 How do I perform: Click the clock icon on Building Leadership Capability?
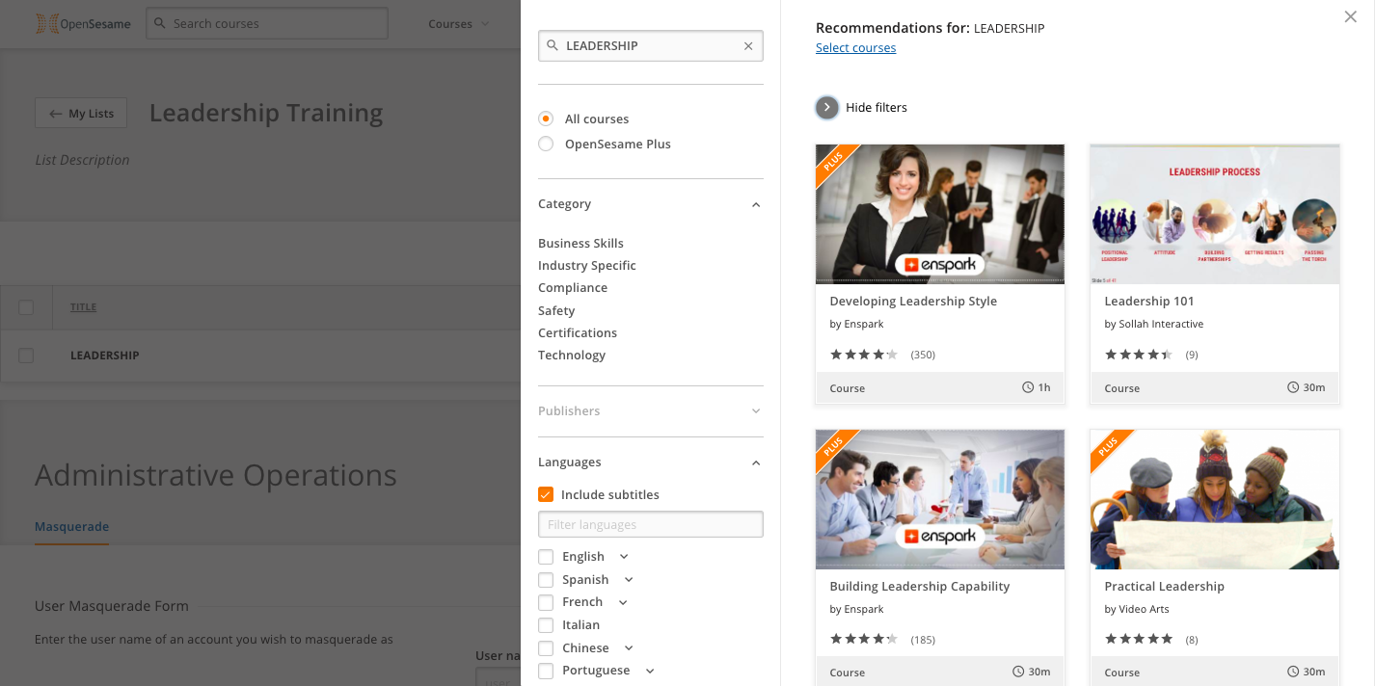click(1018, 672)
